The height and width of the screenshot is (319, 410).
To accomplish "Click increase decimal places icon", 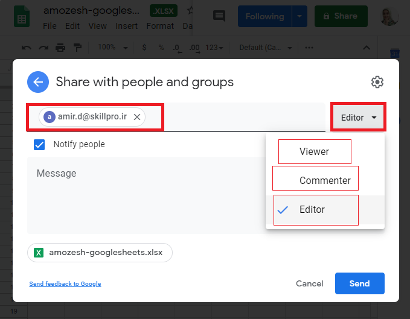I will point(194,48).
